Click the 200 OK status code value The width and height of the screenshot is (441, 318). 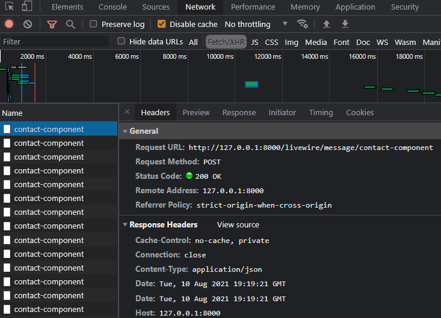(208, 176)
